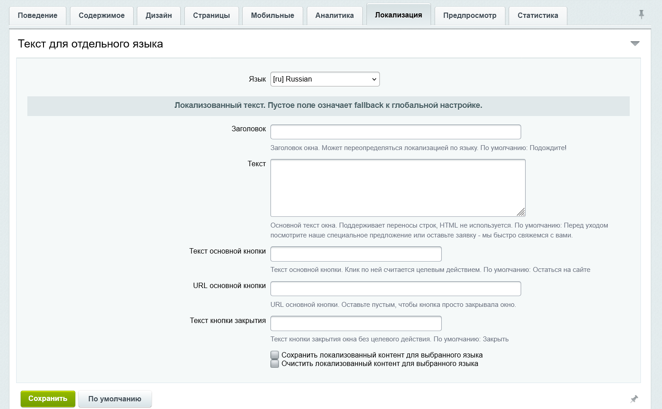Click inside the Текст textarea
This screenshot has height=409, width=662.
tap(398, 188)
